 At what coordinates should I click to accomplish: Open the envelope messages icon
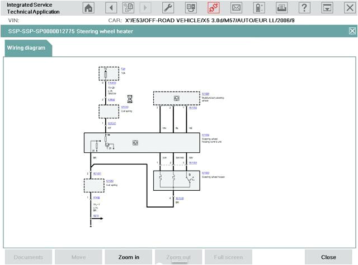236,7
